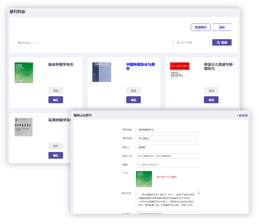The image size is (259, 224).
Task: Open the 临床肿瘤学杂志 cover thumbnail
Action: tap(24, 73)
